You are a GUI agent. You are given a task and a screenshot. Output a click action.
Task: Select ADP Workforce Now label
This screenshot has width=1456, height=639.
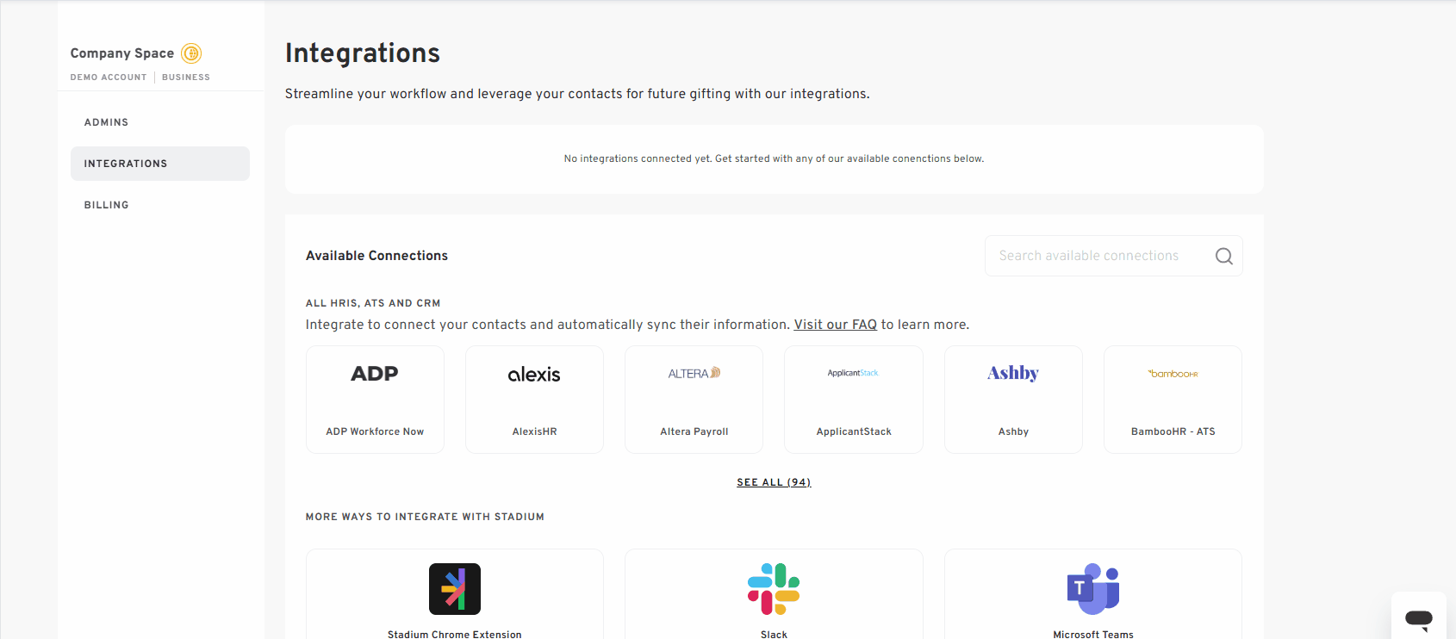point(375,431)
